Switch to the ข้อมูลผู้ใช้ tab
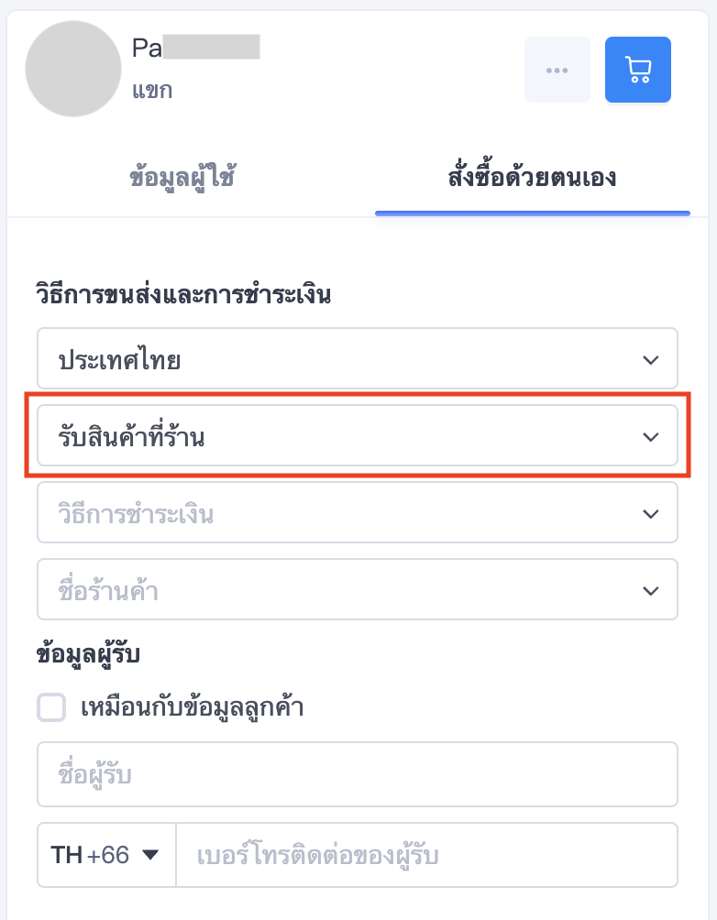Image resolution: width=717 pixels, height=920 pixels. tap(182, 177)
